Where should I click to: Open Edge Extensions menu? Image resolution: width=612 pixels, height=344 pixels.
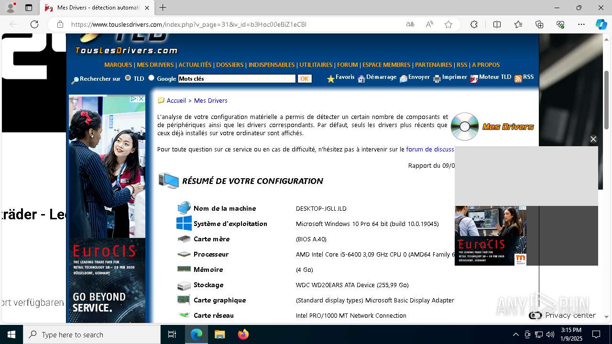click(x=474, y=24)
